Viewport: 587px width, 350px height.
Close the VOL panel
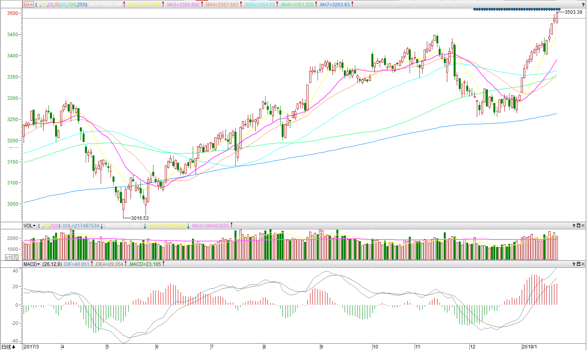583,226
